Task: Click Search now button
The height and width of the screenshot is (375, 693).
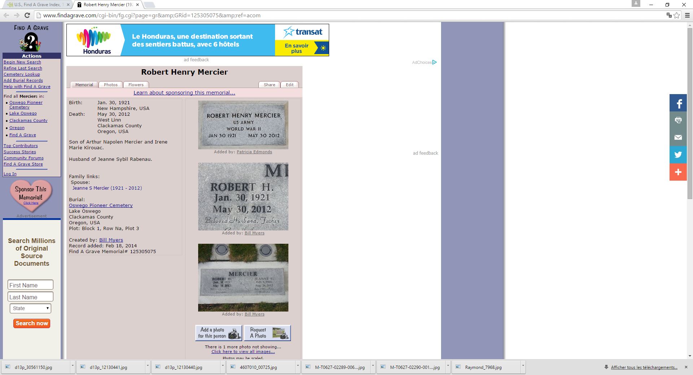Action: click(32, 323)
